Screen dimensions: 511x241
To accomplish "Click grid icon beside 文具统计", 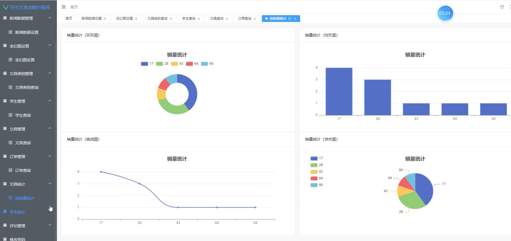I will (x=5, y=184).
